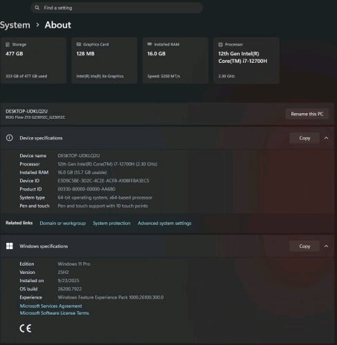Click the Installed RAM icon

[x=150, y=44]
